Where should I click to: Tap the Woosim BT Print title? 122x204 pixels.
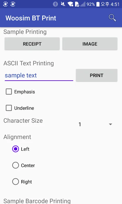pos(31,18)
